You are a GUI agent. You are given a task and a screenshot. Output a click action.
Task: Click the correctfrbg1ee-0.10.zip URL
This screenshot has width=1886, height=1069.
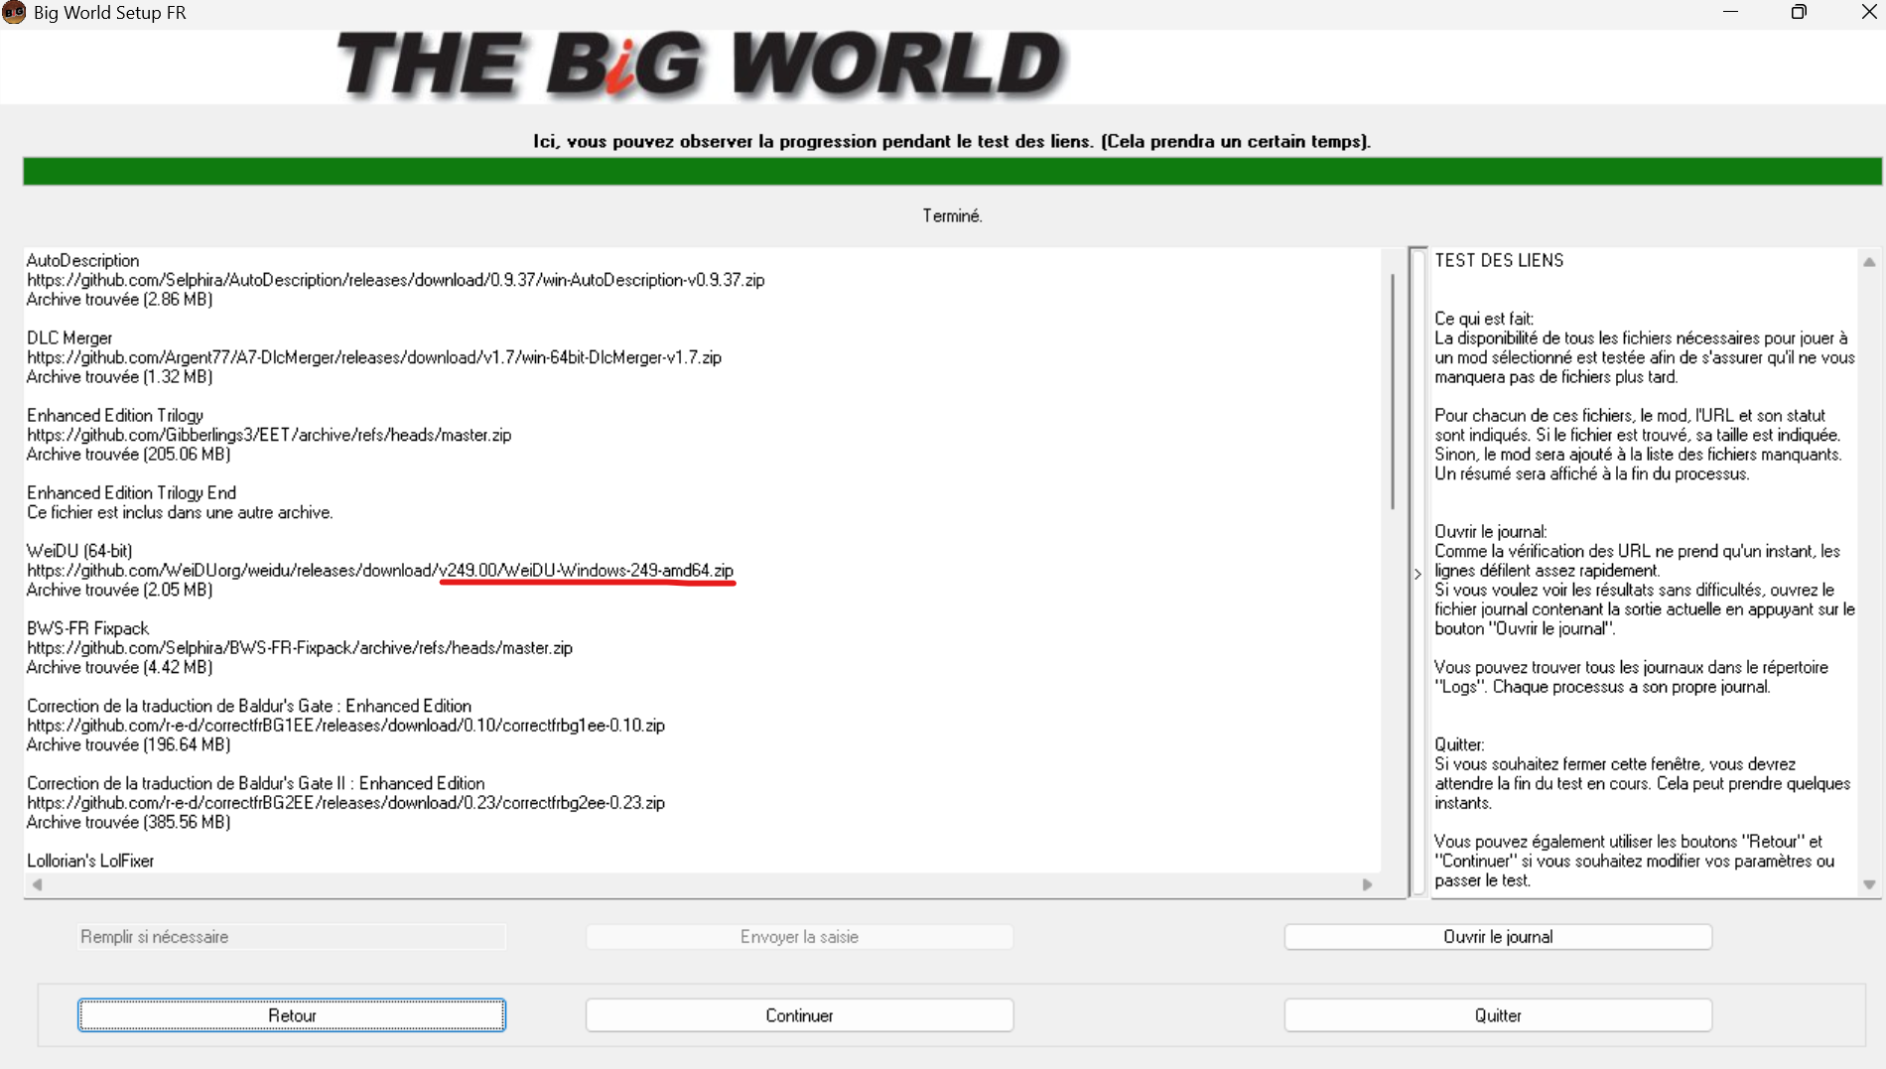coord(345,726)
